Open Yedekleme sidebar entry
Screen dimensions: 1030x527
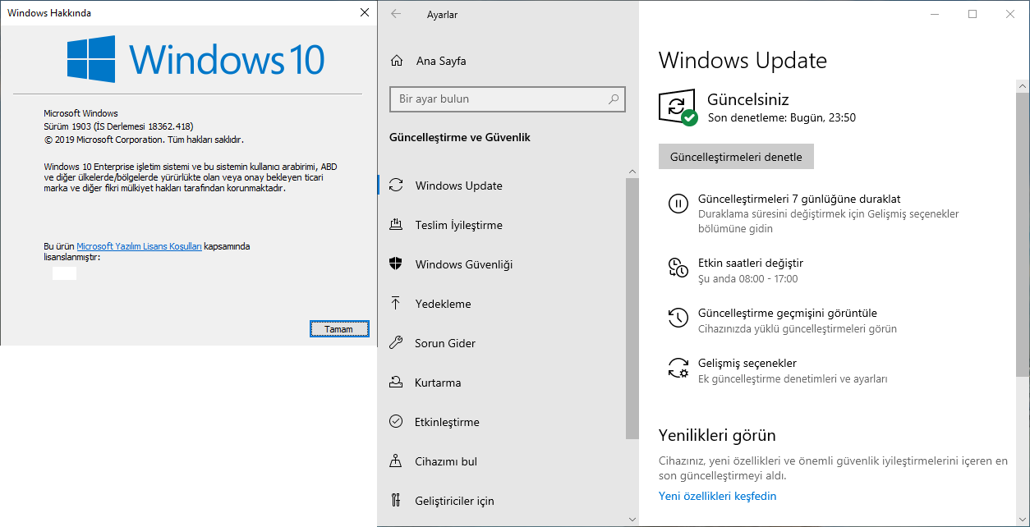502,304
